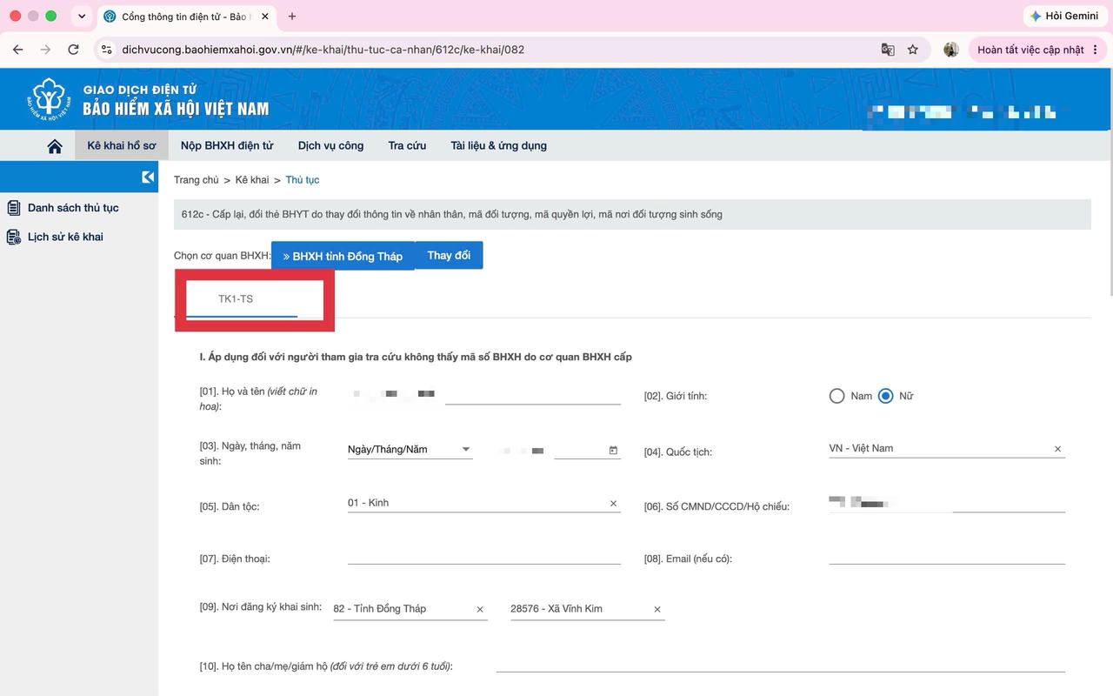This screenshot has height=696, width=1113.
Task: Open the translate page icon
Action: click(888, 50)
